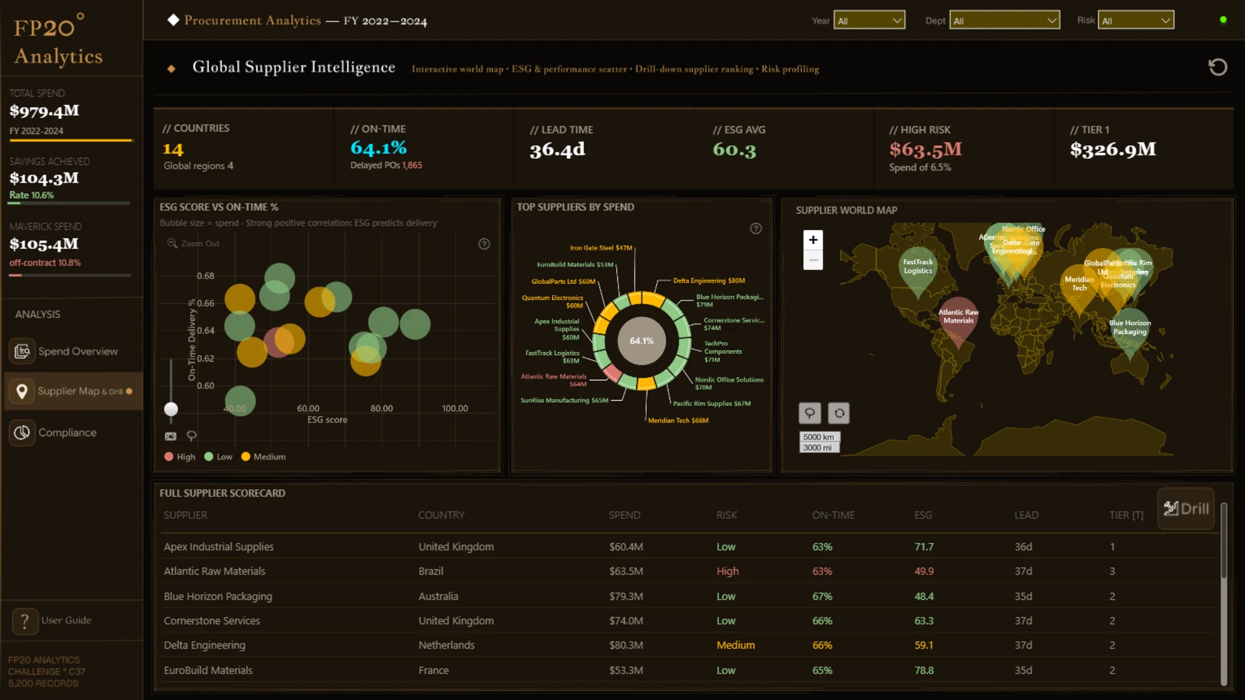The height and width of the screenshot is (700, 1245).
Task: Open the Spend Overview sidebar icon
Action: (x=22, y=351)
